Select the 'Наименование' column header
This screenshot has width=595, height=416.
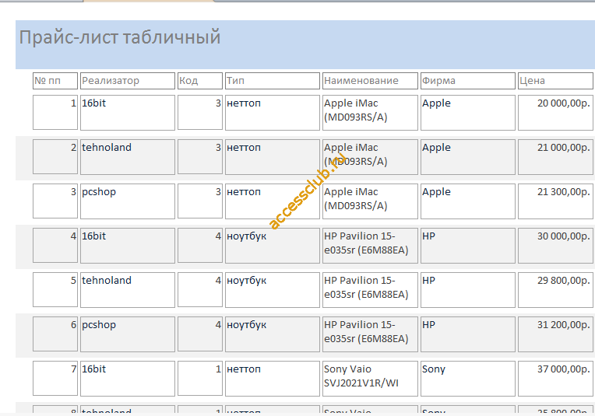tap(370, 81)
